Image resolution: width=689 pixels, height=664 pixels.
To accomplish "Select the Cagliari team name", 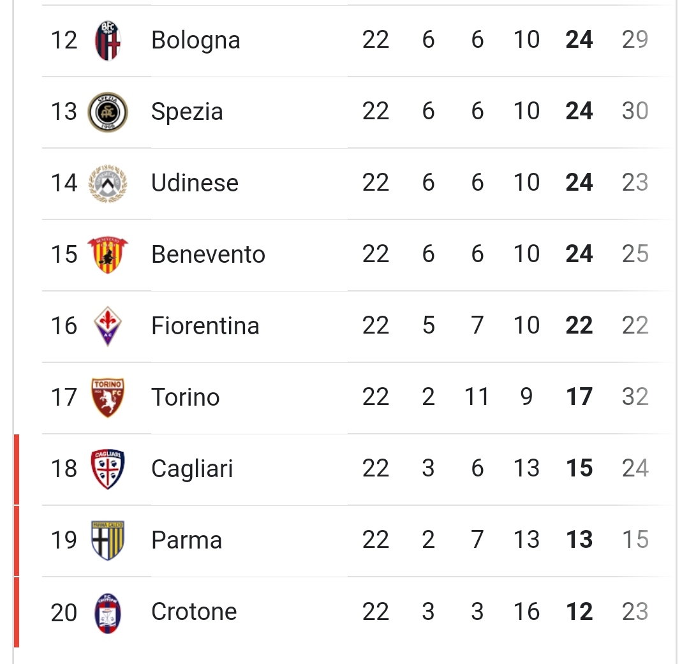I will click(x=192, y=469).
